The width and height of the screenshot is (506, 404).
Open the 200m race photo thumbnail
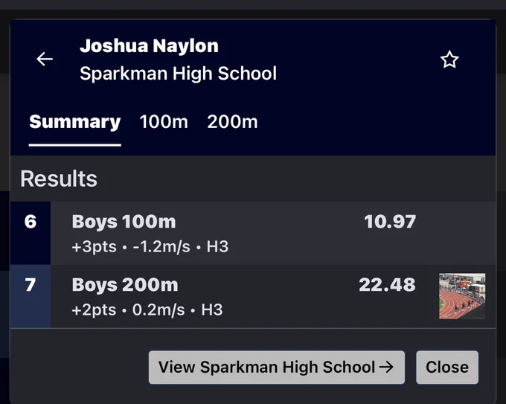pos(462,296)
